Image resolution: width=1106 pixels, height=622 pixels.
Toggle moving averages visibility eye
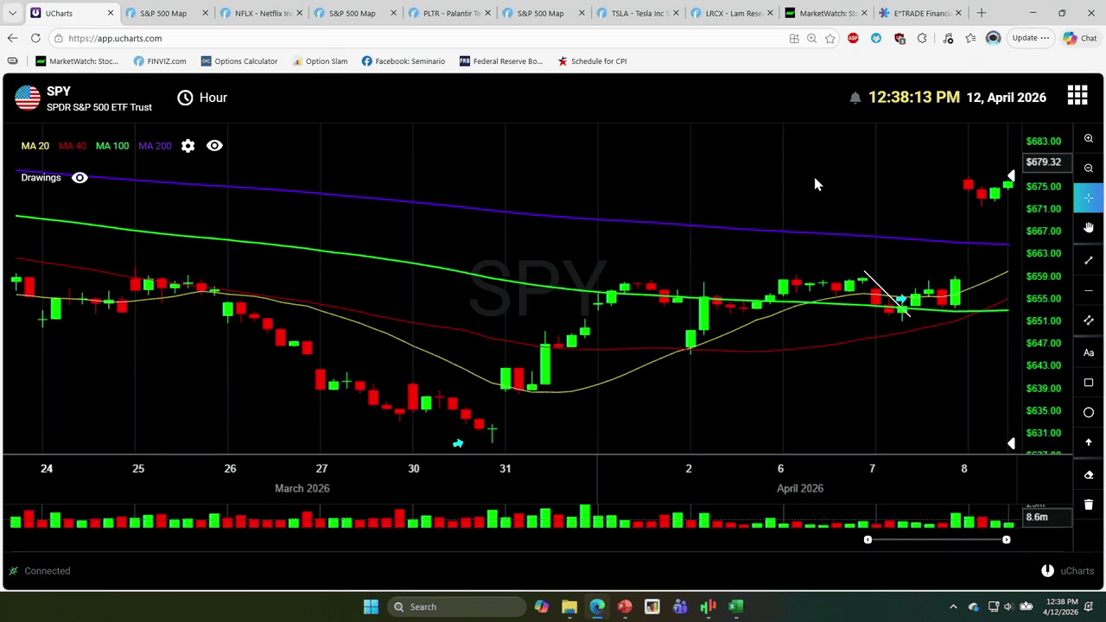click(x=214, y=146)
